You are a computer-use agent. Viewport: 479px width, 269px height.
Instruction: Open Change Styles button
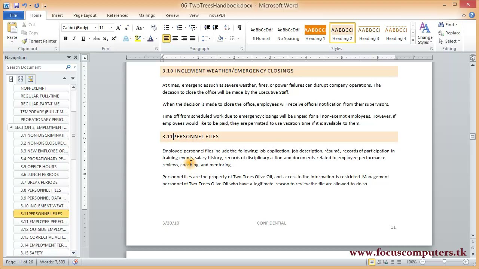[425, 34]
